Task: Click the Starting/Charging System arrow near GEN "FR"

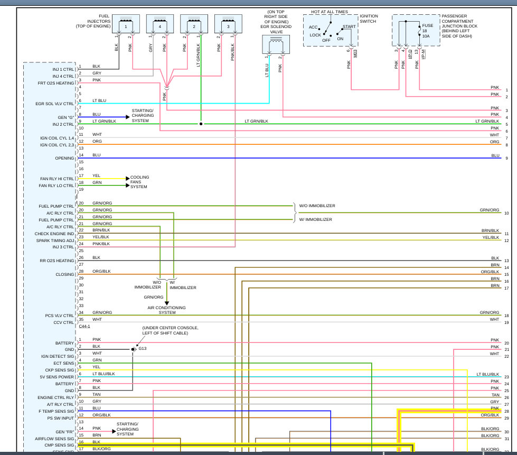Action: 114,431
